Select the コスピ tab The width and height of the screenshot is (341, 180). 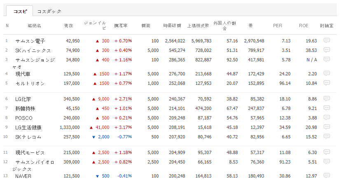pyautogui.click(x=19, y=12)
